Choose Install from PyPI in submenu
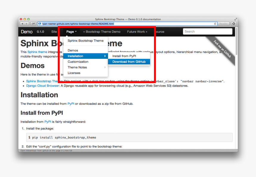 click(124, 56)
